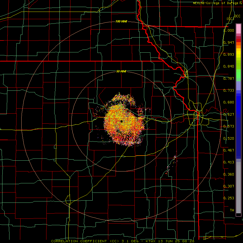The height and width of the screenshot is (243, 243).
Task: Click the [CC] label above the color bar
Action: (x=231, y=19)
